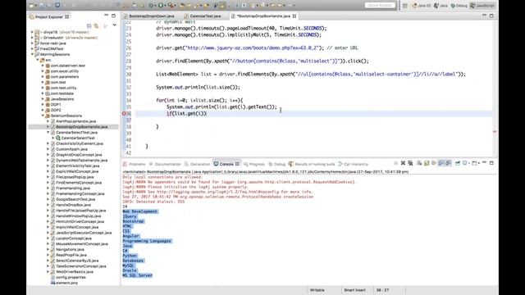Expand the DriveAustin project
Viewport: 525px width, 295px height.
pyautogui.click(x=33, y=38)
